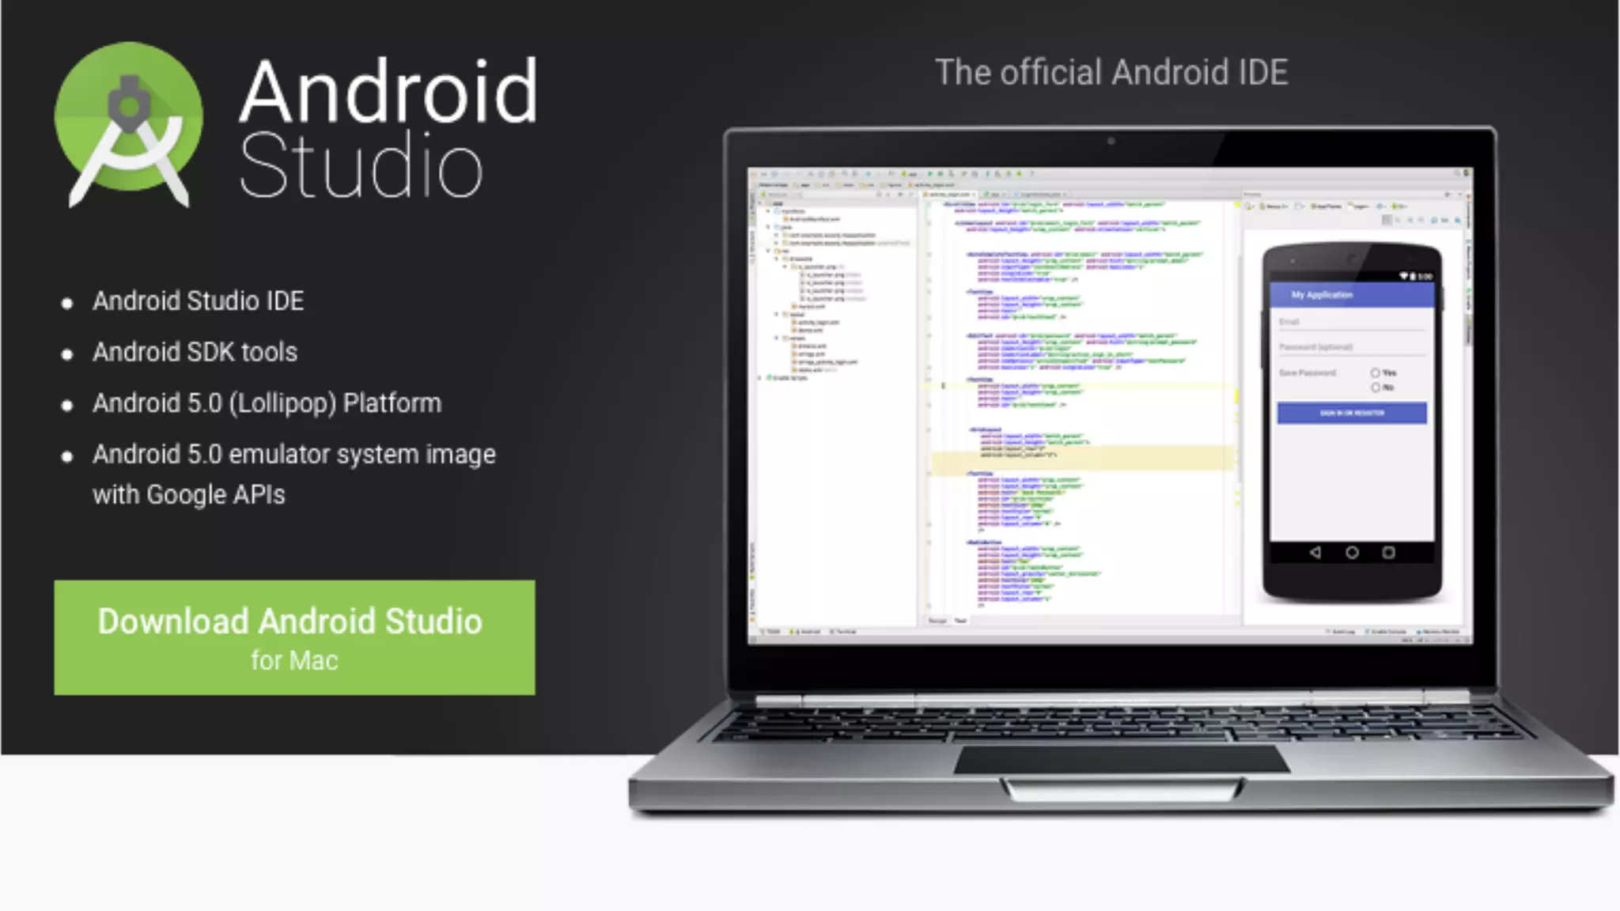Click the laptop webcam dot above screen
Image resolution: width=1620 pixels, height=911 pixels.
click(1111, 142)
